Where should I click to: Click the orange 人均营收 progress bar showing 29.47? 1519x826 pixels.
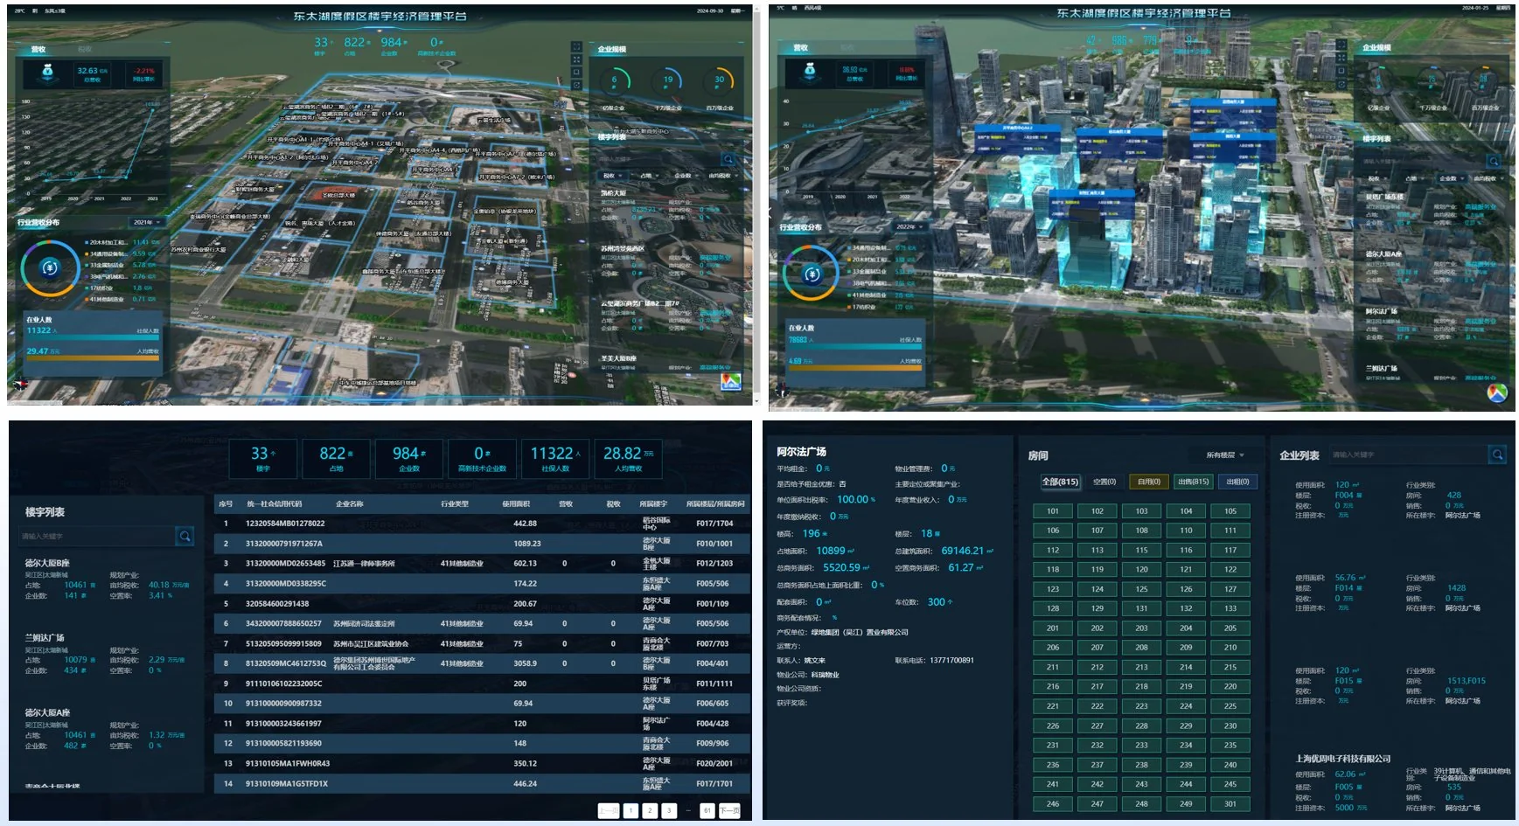tap(93, 357)
